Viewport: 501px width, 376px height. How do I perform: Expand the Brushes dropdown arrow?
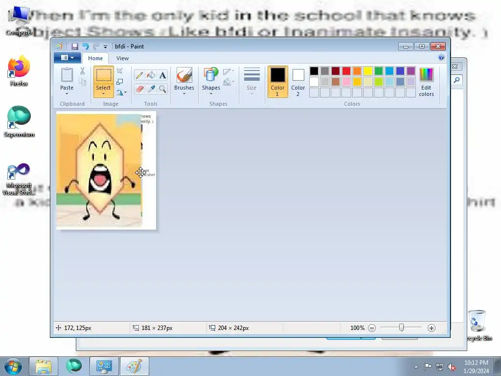[x=184, y=94]
